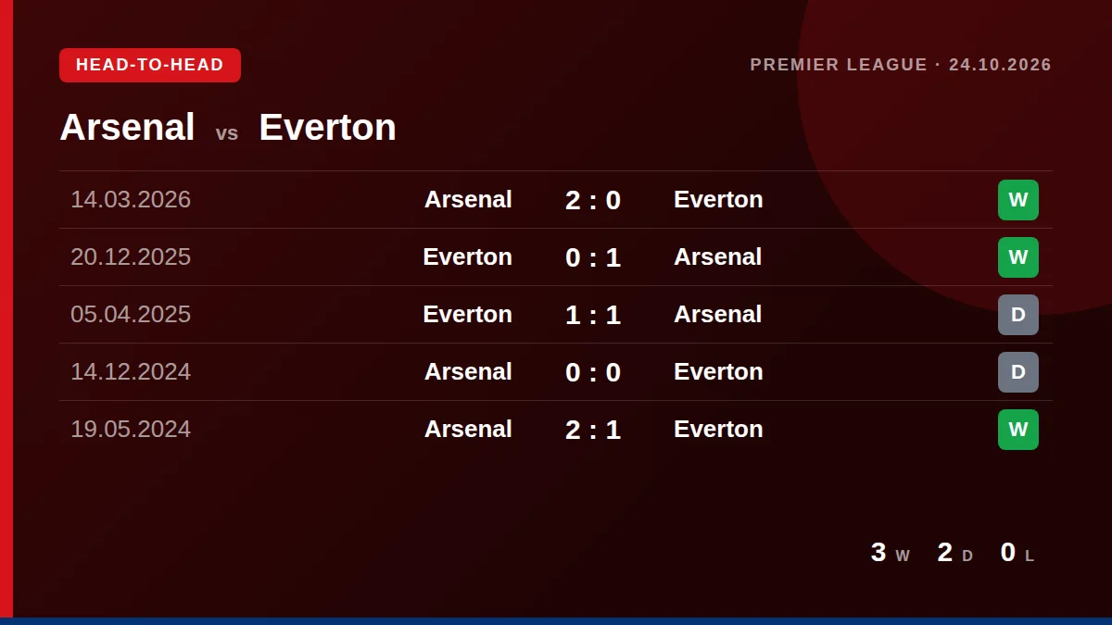
Task: Click the HEAD-TO-HEAD red badge
Action: [150, 65]
